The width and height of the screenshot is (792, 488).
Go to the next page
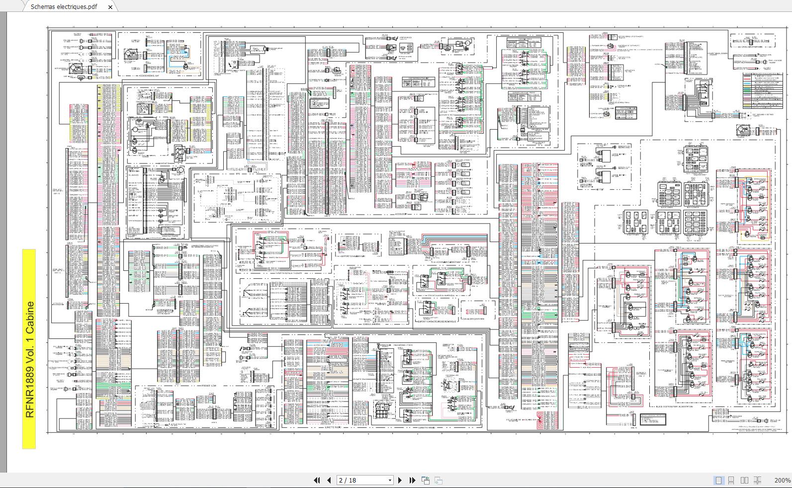coord(400,480)
